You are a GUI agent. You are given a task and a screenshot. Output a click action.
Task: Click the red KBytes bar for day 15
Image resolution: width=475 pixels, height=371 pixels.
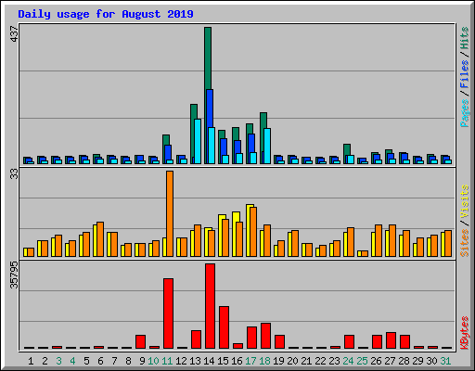[224, 327]
